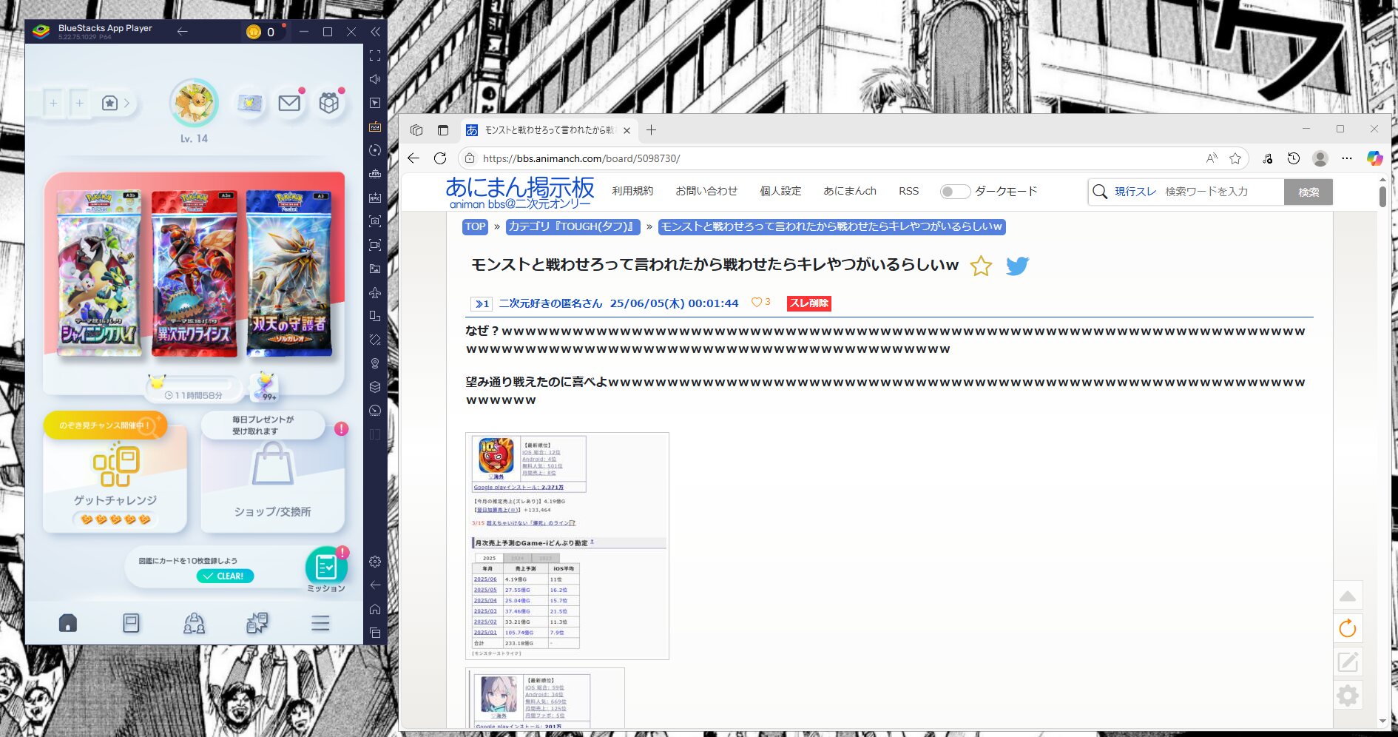Click the search keyword input field
The width and height of the screenshot is (1398, 737).
pyautogui.click(x=1220, y=192)
